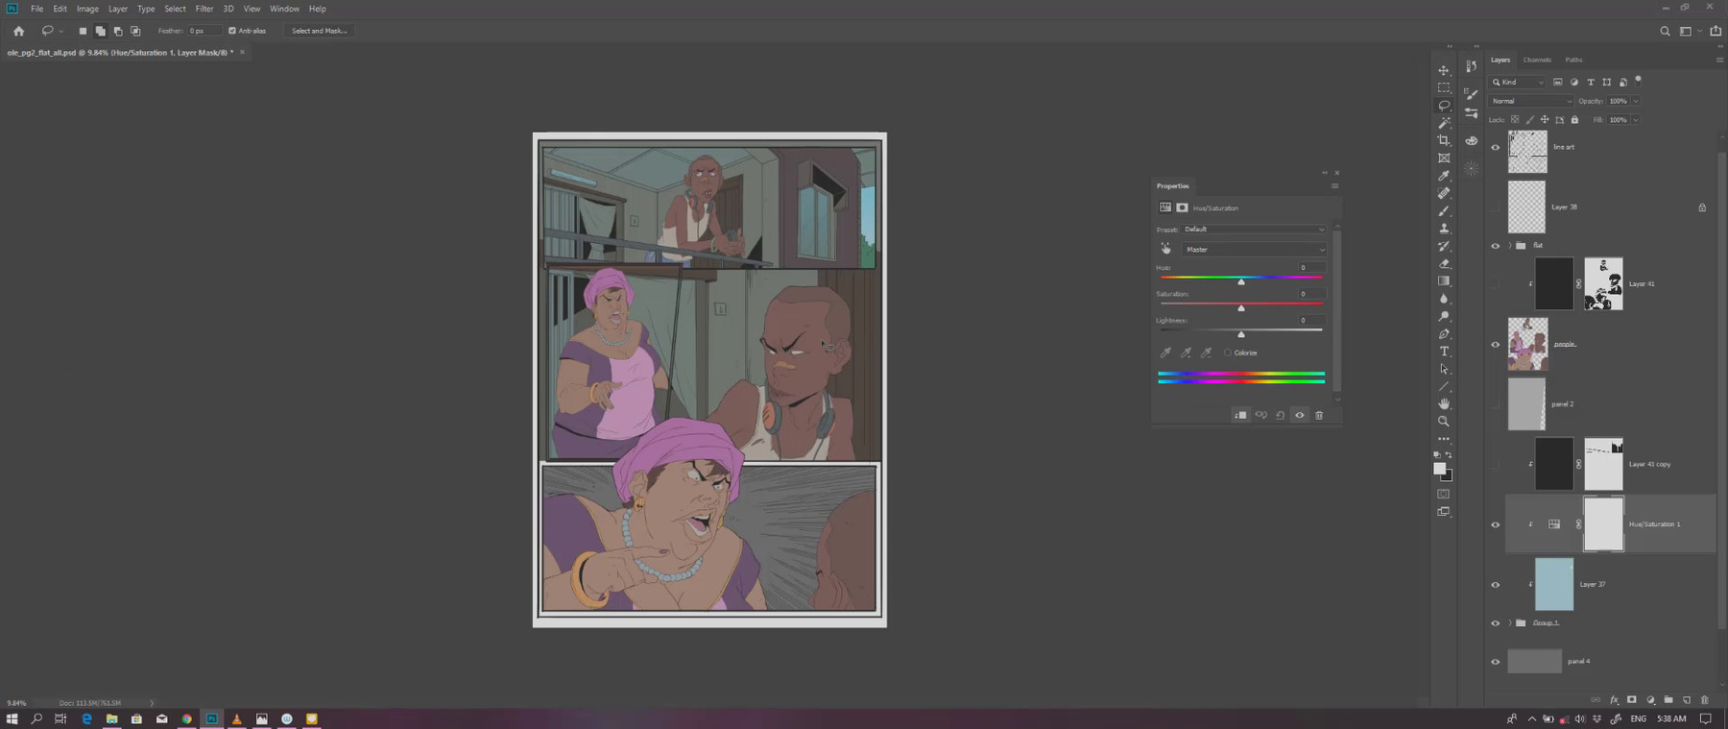Open the Image menu
The height and width of the screenshot is (729, 1728).
(x=87, y=9)
